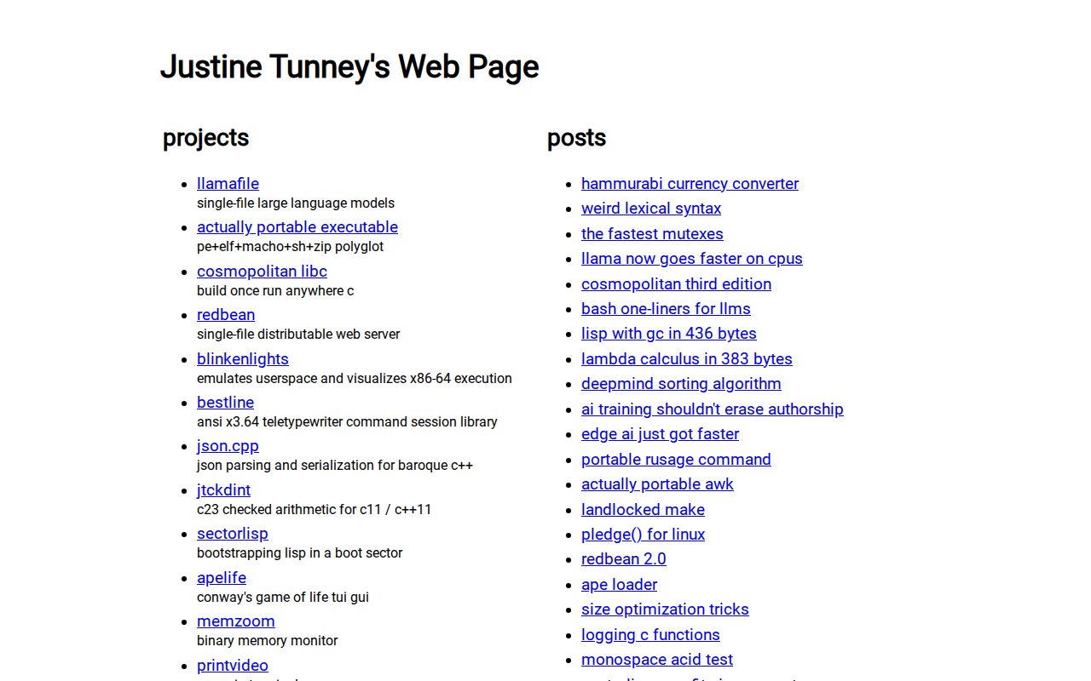
Task: Open the bestline library page
Action: (225, 403)
